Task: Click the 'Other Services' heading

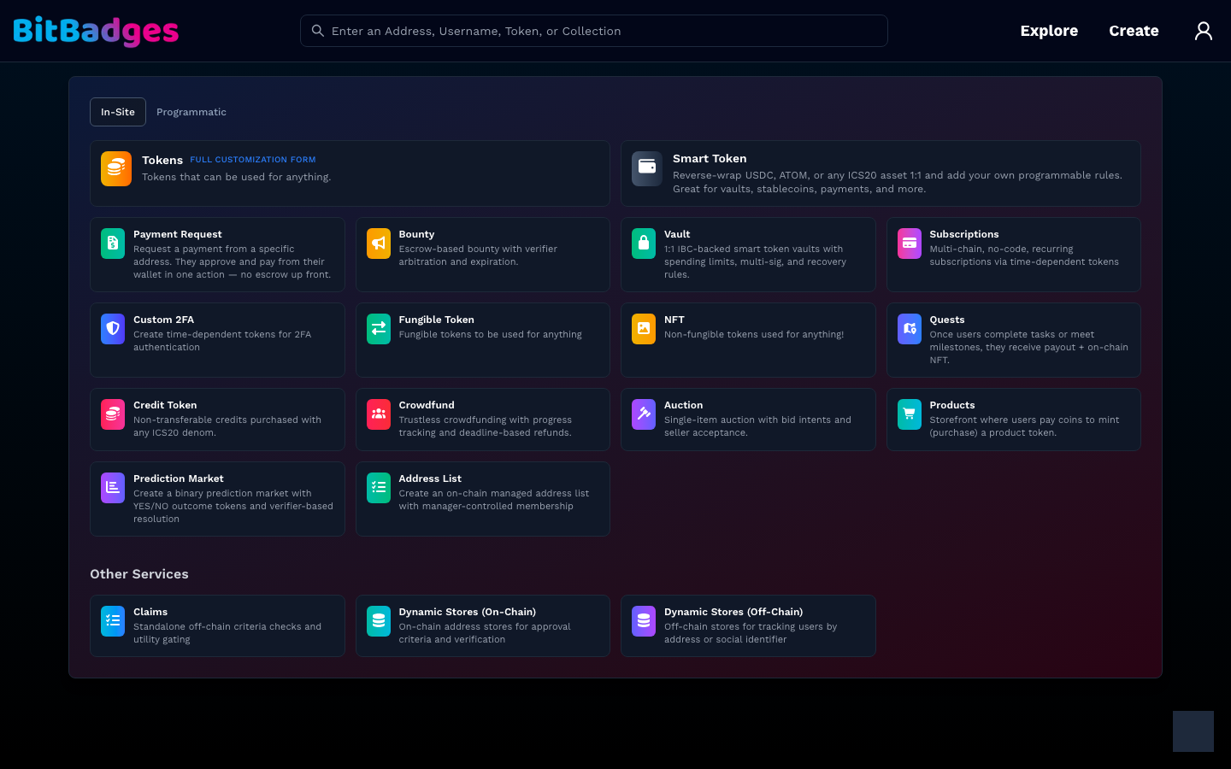Action: point(139,574)
